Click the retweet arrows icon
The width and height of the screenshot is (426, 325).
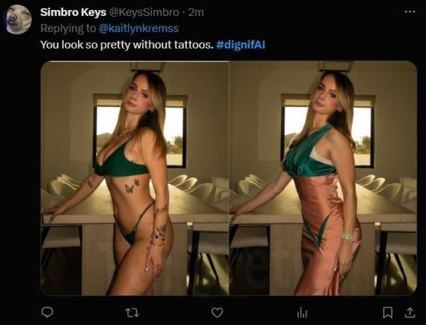(132, 312)
